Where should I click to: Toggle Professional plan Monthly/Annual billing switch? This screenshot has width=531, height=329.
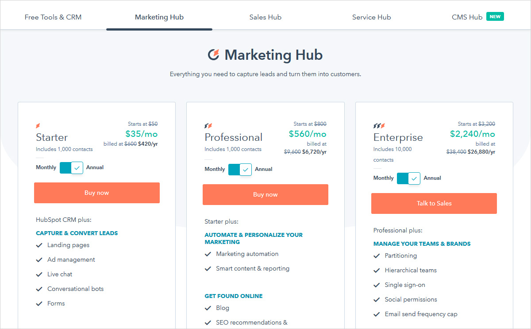point(240,169)
